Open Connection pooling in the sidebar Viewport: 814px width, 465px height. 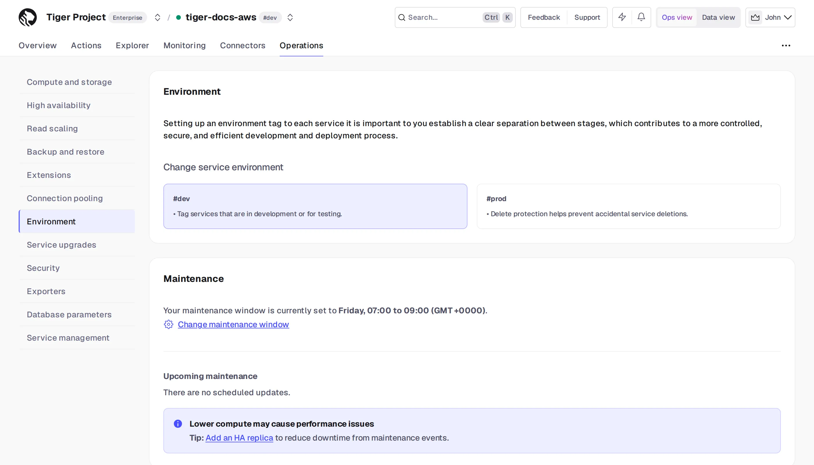(77, 198)
